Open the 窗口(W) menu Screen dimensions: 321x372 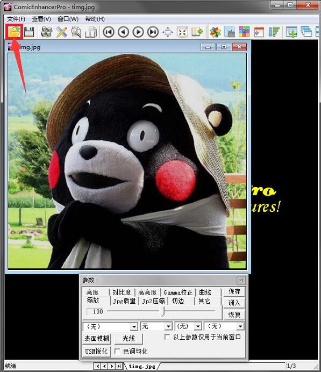pos(68,19)
